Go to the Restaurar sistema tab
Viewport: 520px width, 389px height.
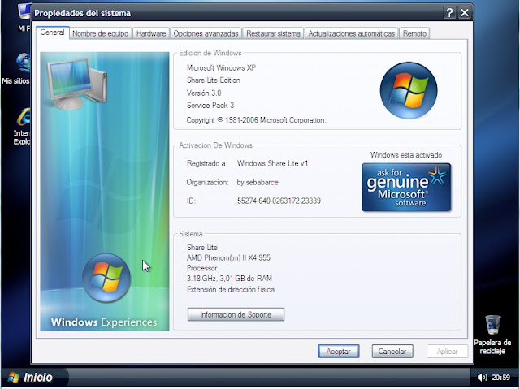tap(273, 33)
